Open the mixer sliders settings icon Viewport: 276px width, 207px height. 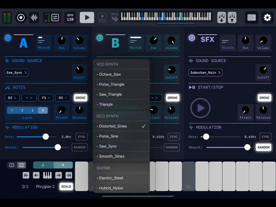click(55, 17)
